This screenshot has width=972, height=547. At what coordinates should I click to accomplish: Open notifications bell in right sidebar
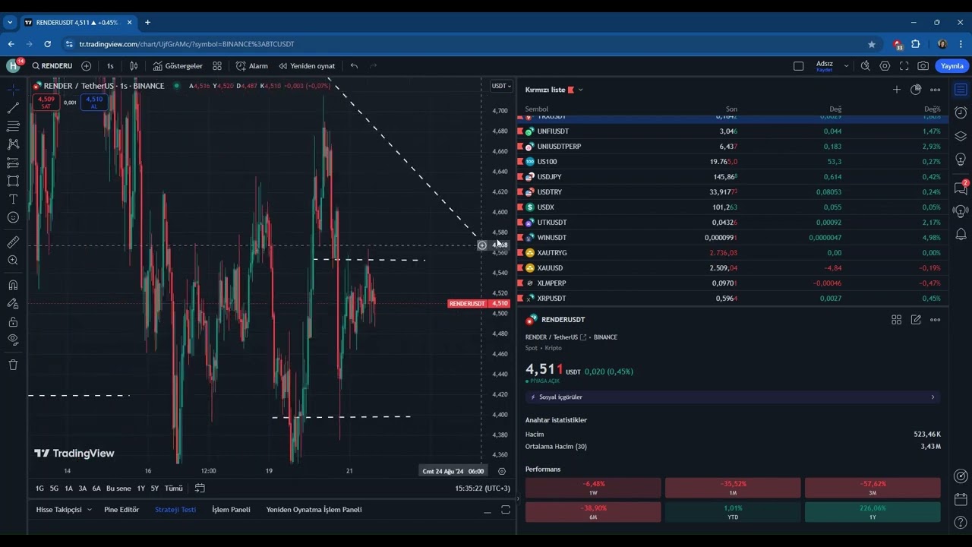pos(961,234)
